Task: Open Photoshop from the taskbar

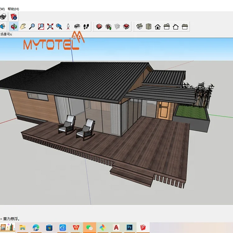Action: click(x=130, y=228)
